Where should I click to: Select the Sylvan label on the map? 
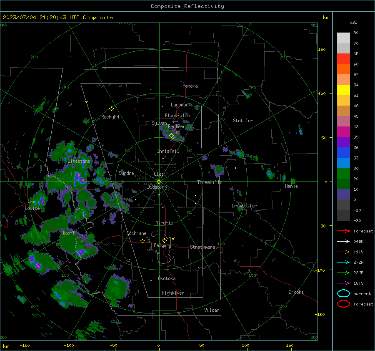(x=159, y=123)
